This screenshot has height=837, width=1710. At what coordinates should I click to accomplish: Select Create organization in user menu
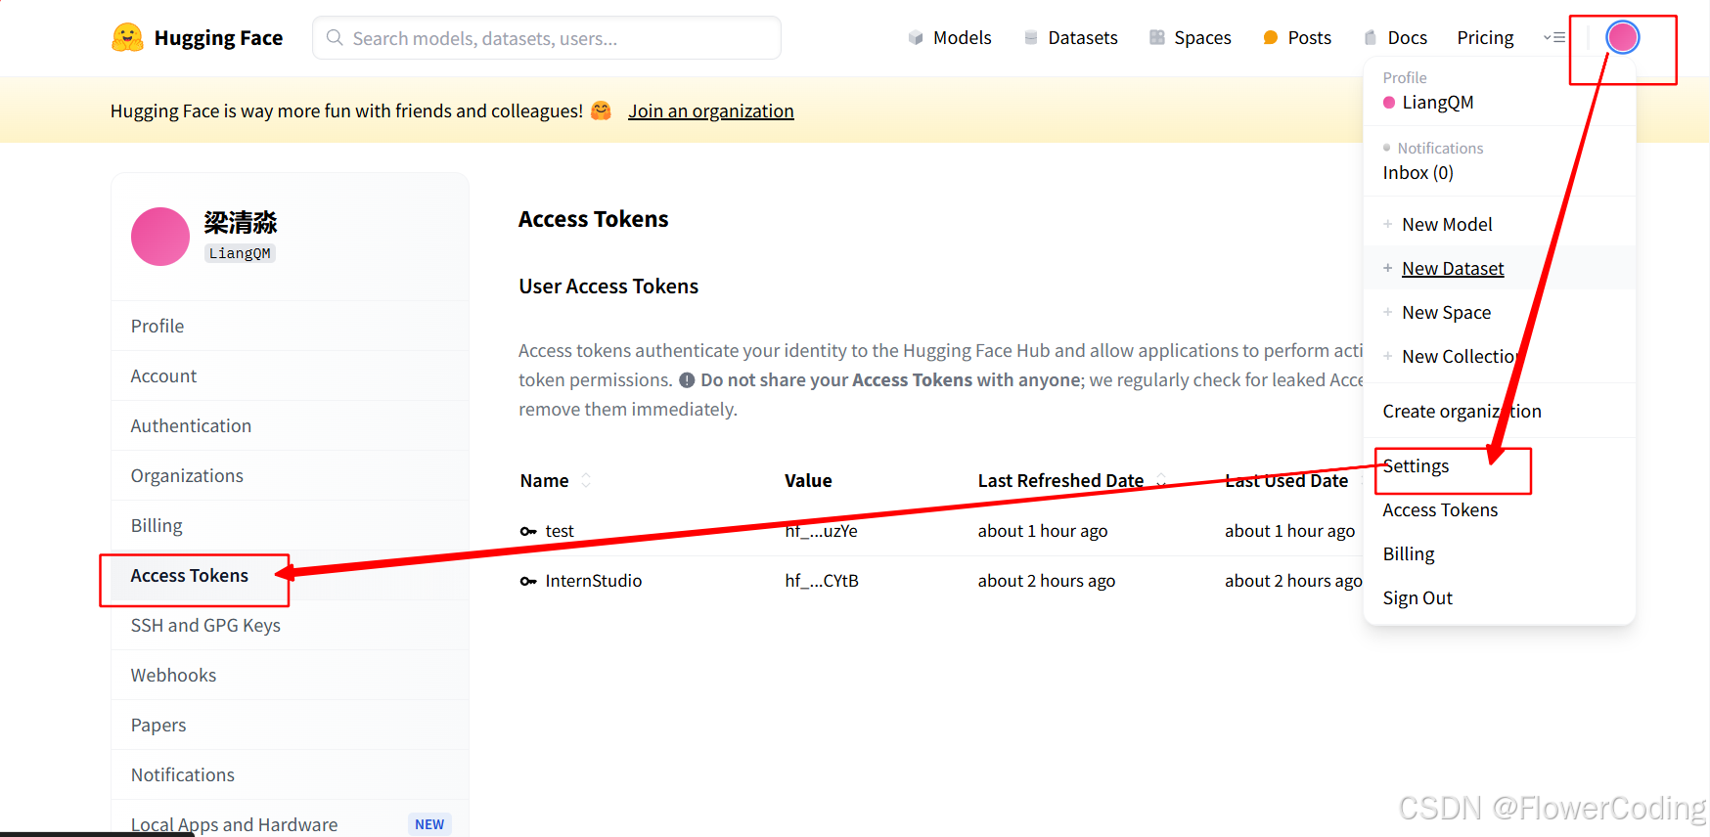click(1499, 411)
